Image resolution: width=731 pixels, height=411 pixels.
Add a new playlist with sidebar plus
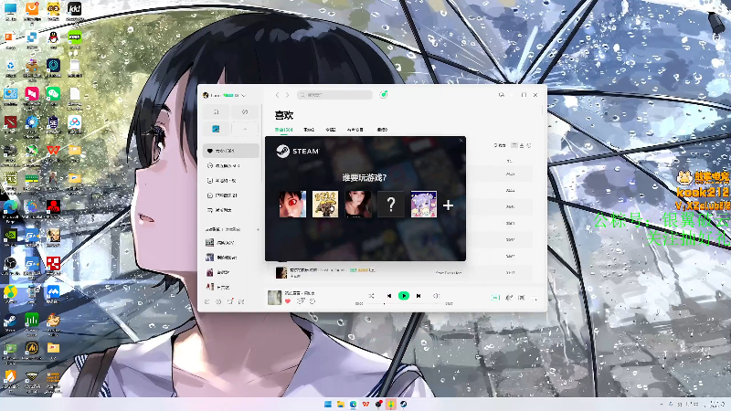point(258,229)
